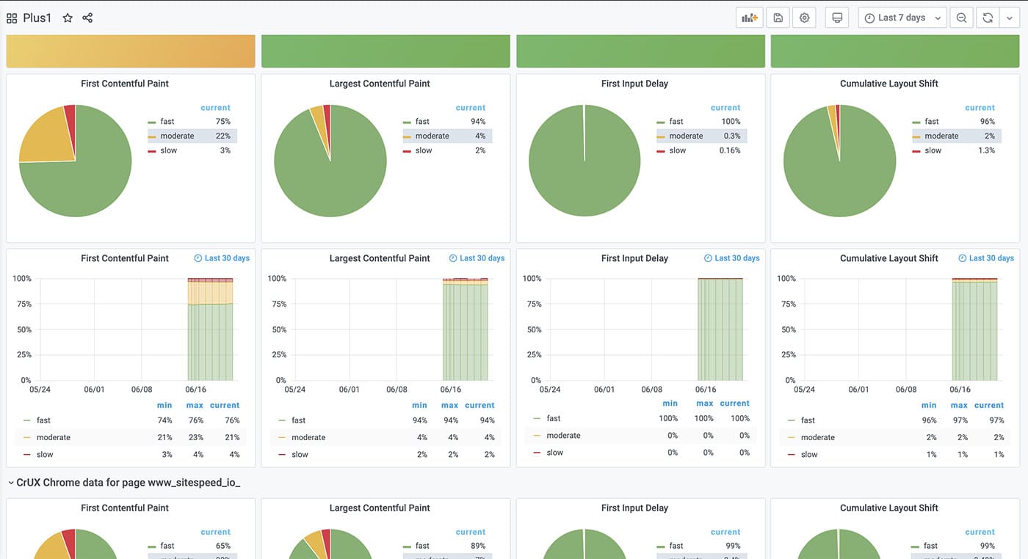Click slow legend color in Cumulative Layout Shift graph
The height and width of the screenshot is (559, 1028).
click(792, 455)
